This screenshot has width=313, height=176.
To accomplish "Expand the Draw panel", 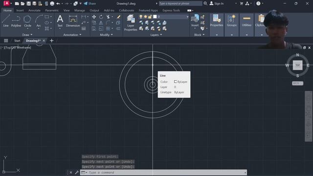I will click(27, 35).
